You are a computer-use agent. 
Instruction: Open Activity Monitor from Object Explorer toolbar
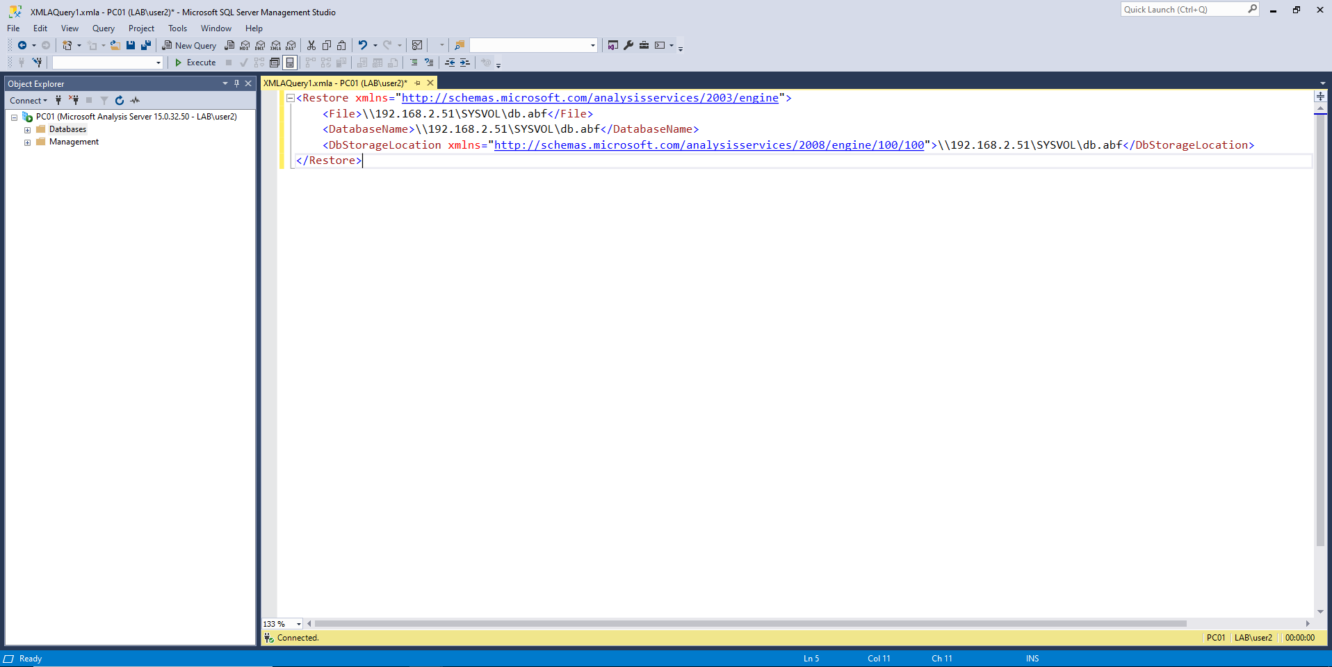click(x=135, y=101)
